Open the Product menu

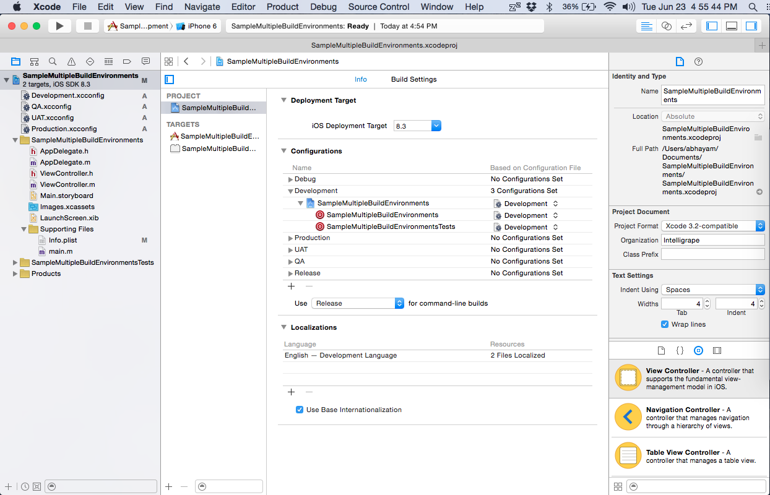pos(283,7)
